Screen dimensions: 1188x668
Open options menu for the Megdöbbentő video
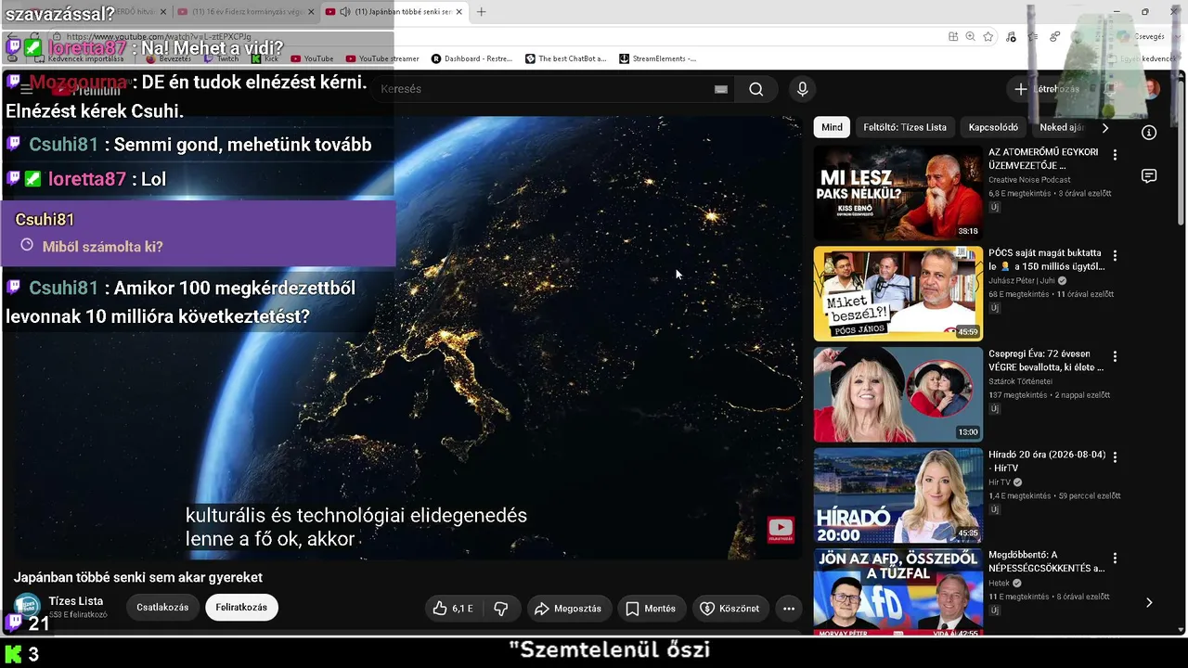tap(1115, 558)
